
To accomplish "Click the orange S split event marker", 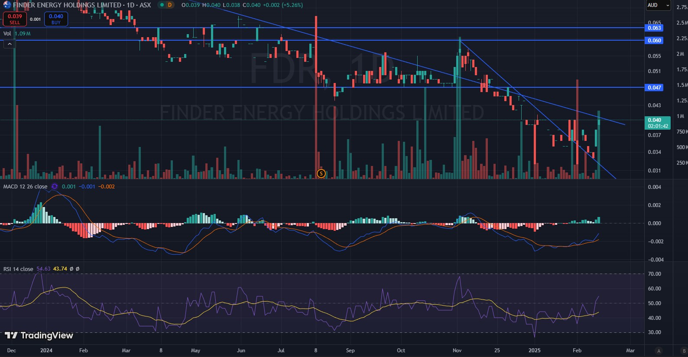I will click(321, 173).
